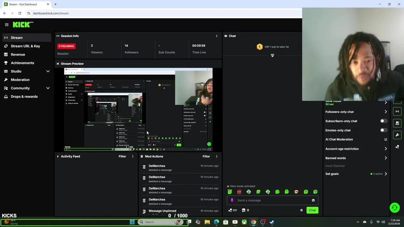Click the red angry emote

coord(239,192)
